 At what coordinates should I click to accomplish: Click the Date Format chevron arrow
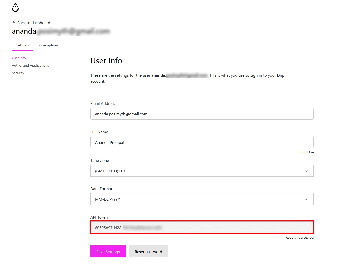tap(306, 199)
